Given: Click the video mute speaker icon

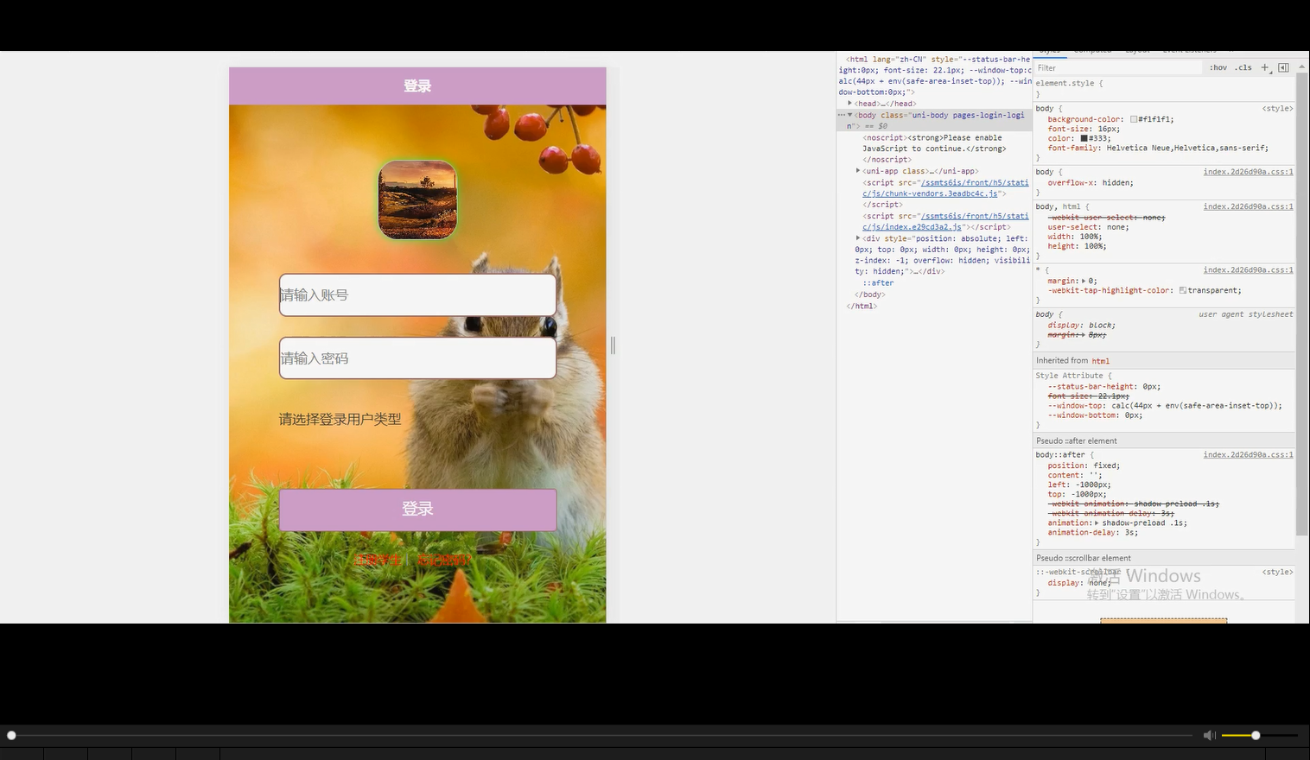Looking at the screenshot, I should [1209, 735].
